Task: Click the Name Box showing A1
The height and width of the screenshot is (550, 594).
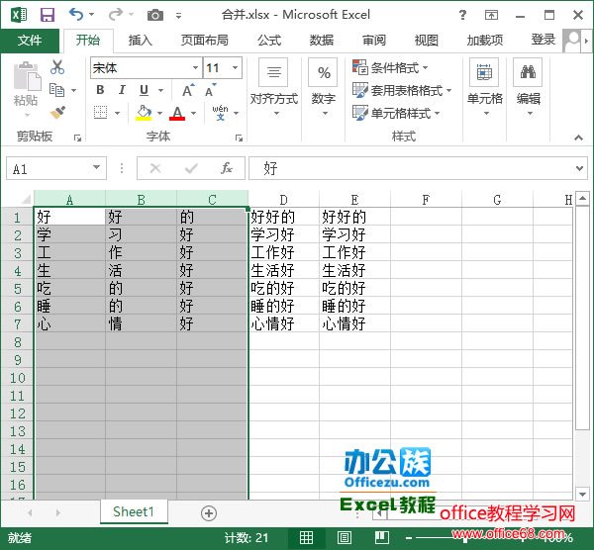Action: tap(48, 169)
